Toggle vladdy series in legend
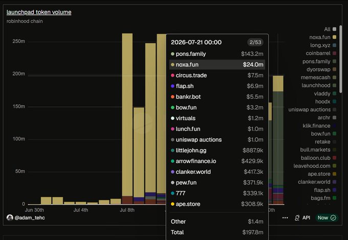 tap(325, 93)
